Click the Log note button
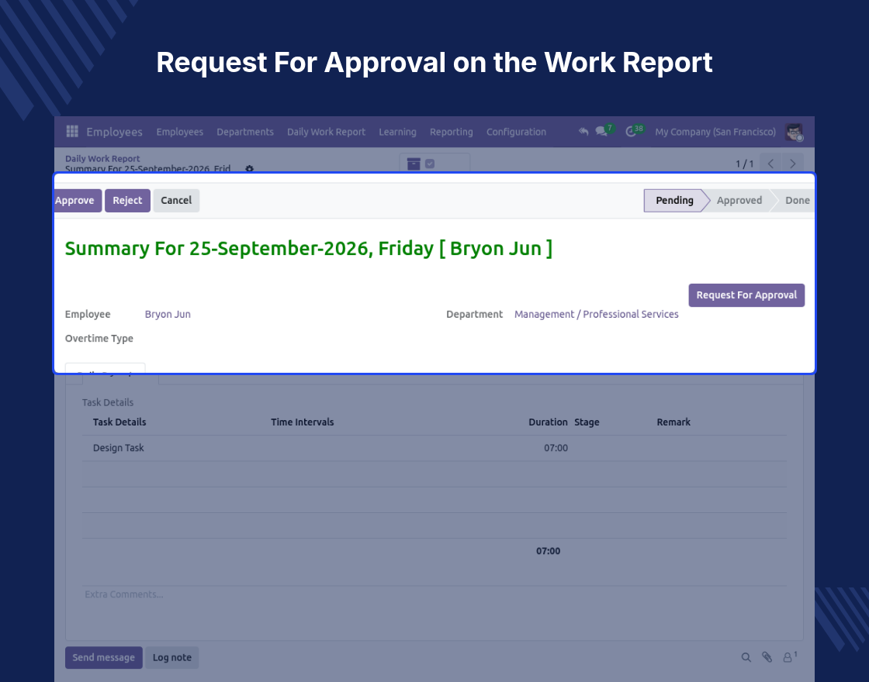The height and width of the screenshot is (682, 869). pos(171,658)
